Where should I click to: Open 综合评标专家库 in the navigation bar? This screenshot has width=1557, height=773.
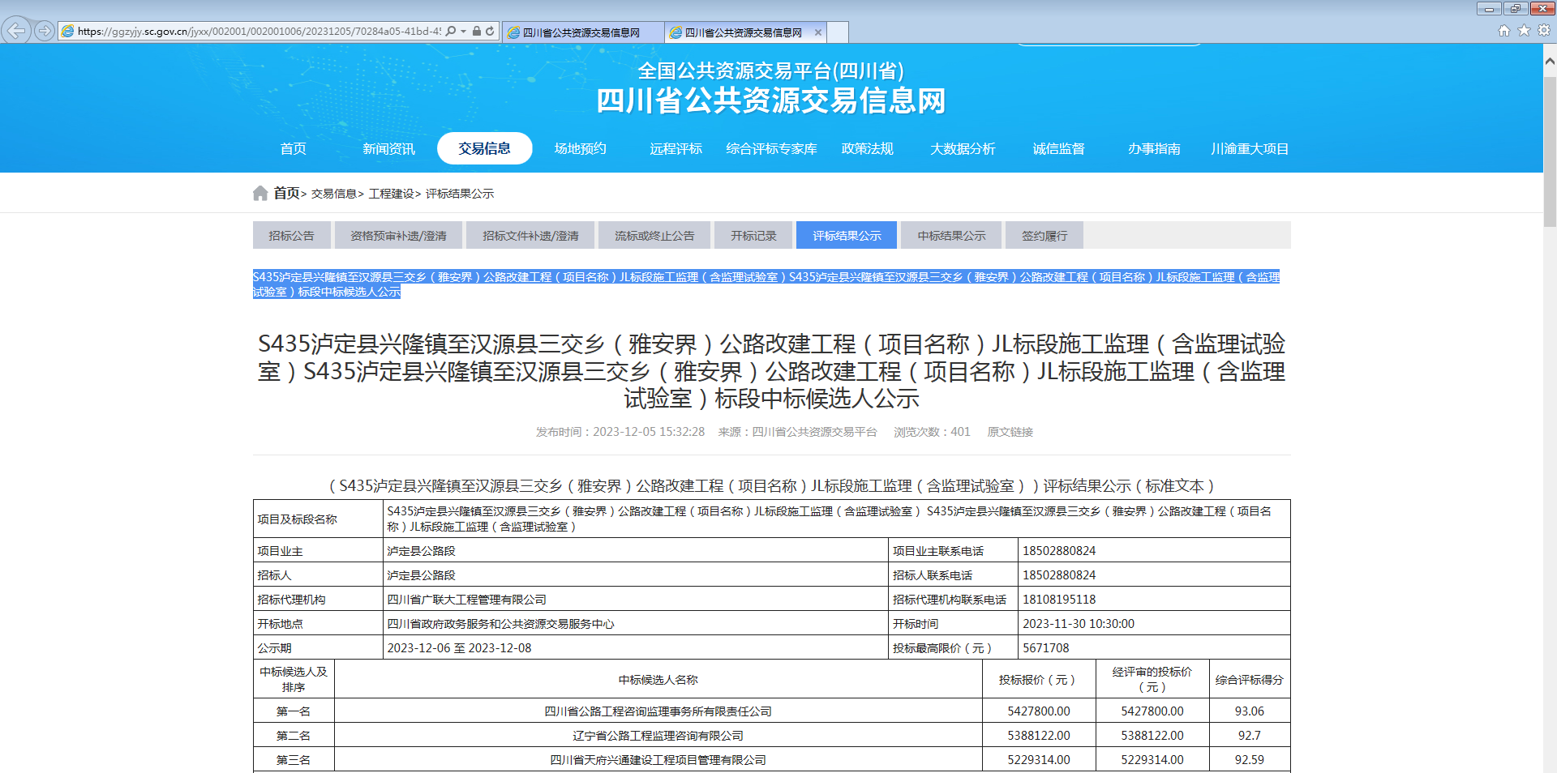[x=771, y=148]
